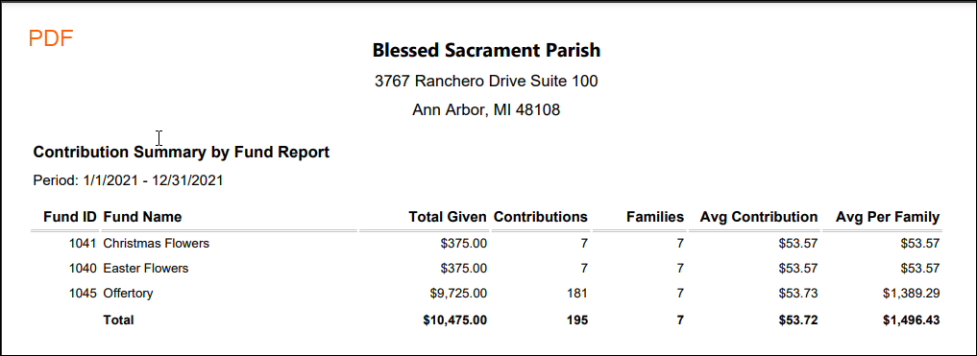Select the Christmas Flowers fund row

coord(486,244)
